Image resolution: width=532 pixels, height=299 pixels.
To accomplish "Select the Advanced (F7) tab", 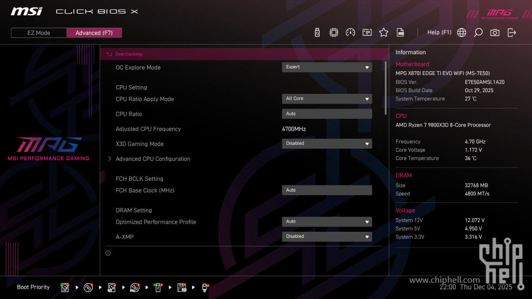I will coord(94,33).
